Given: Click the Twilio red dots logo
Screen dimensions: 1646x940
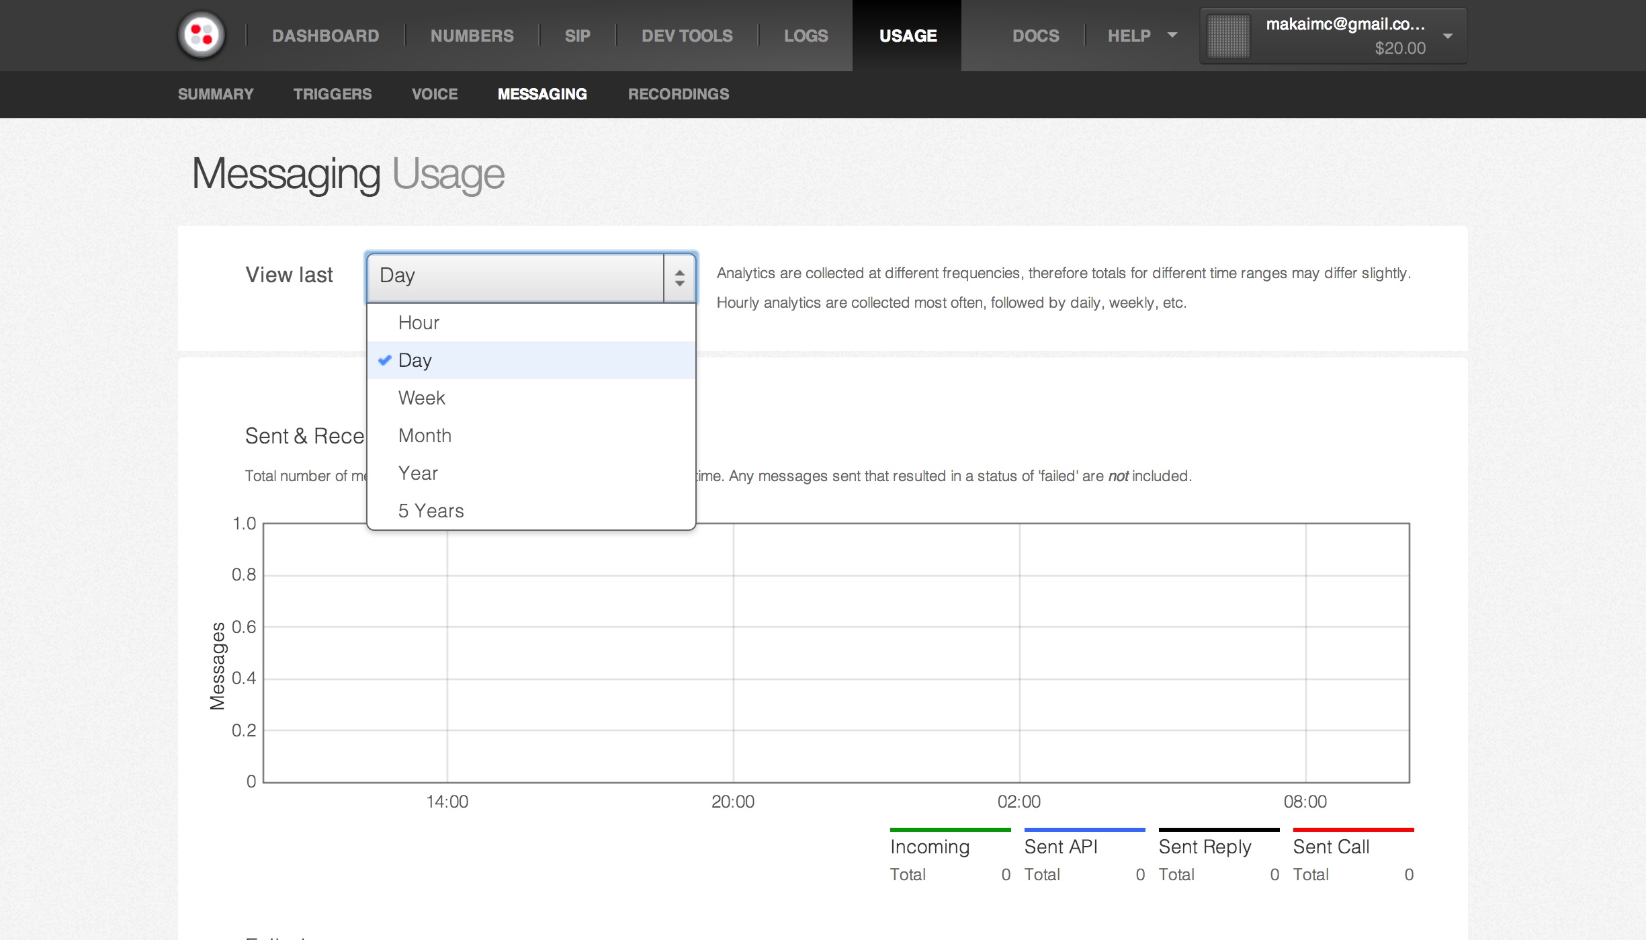Looking at the screenshot, I should (202, 35).
